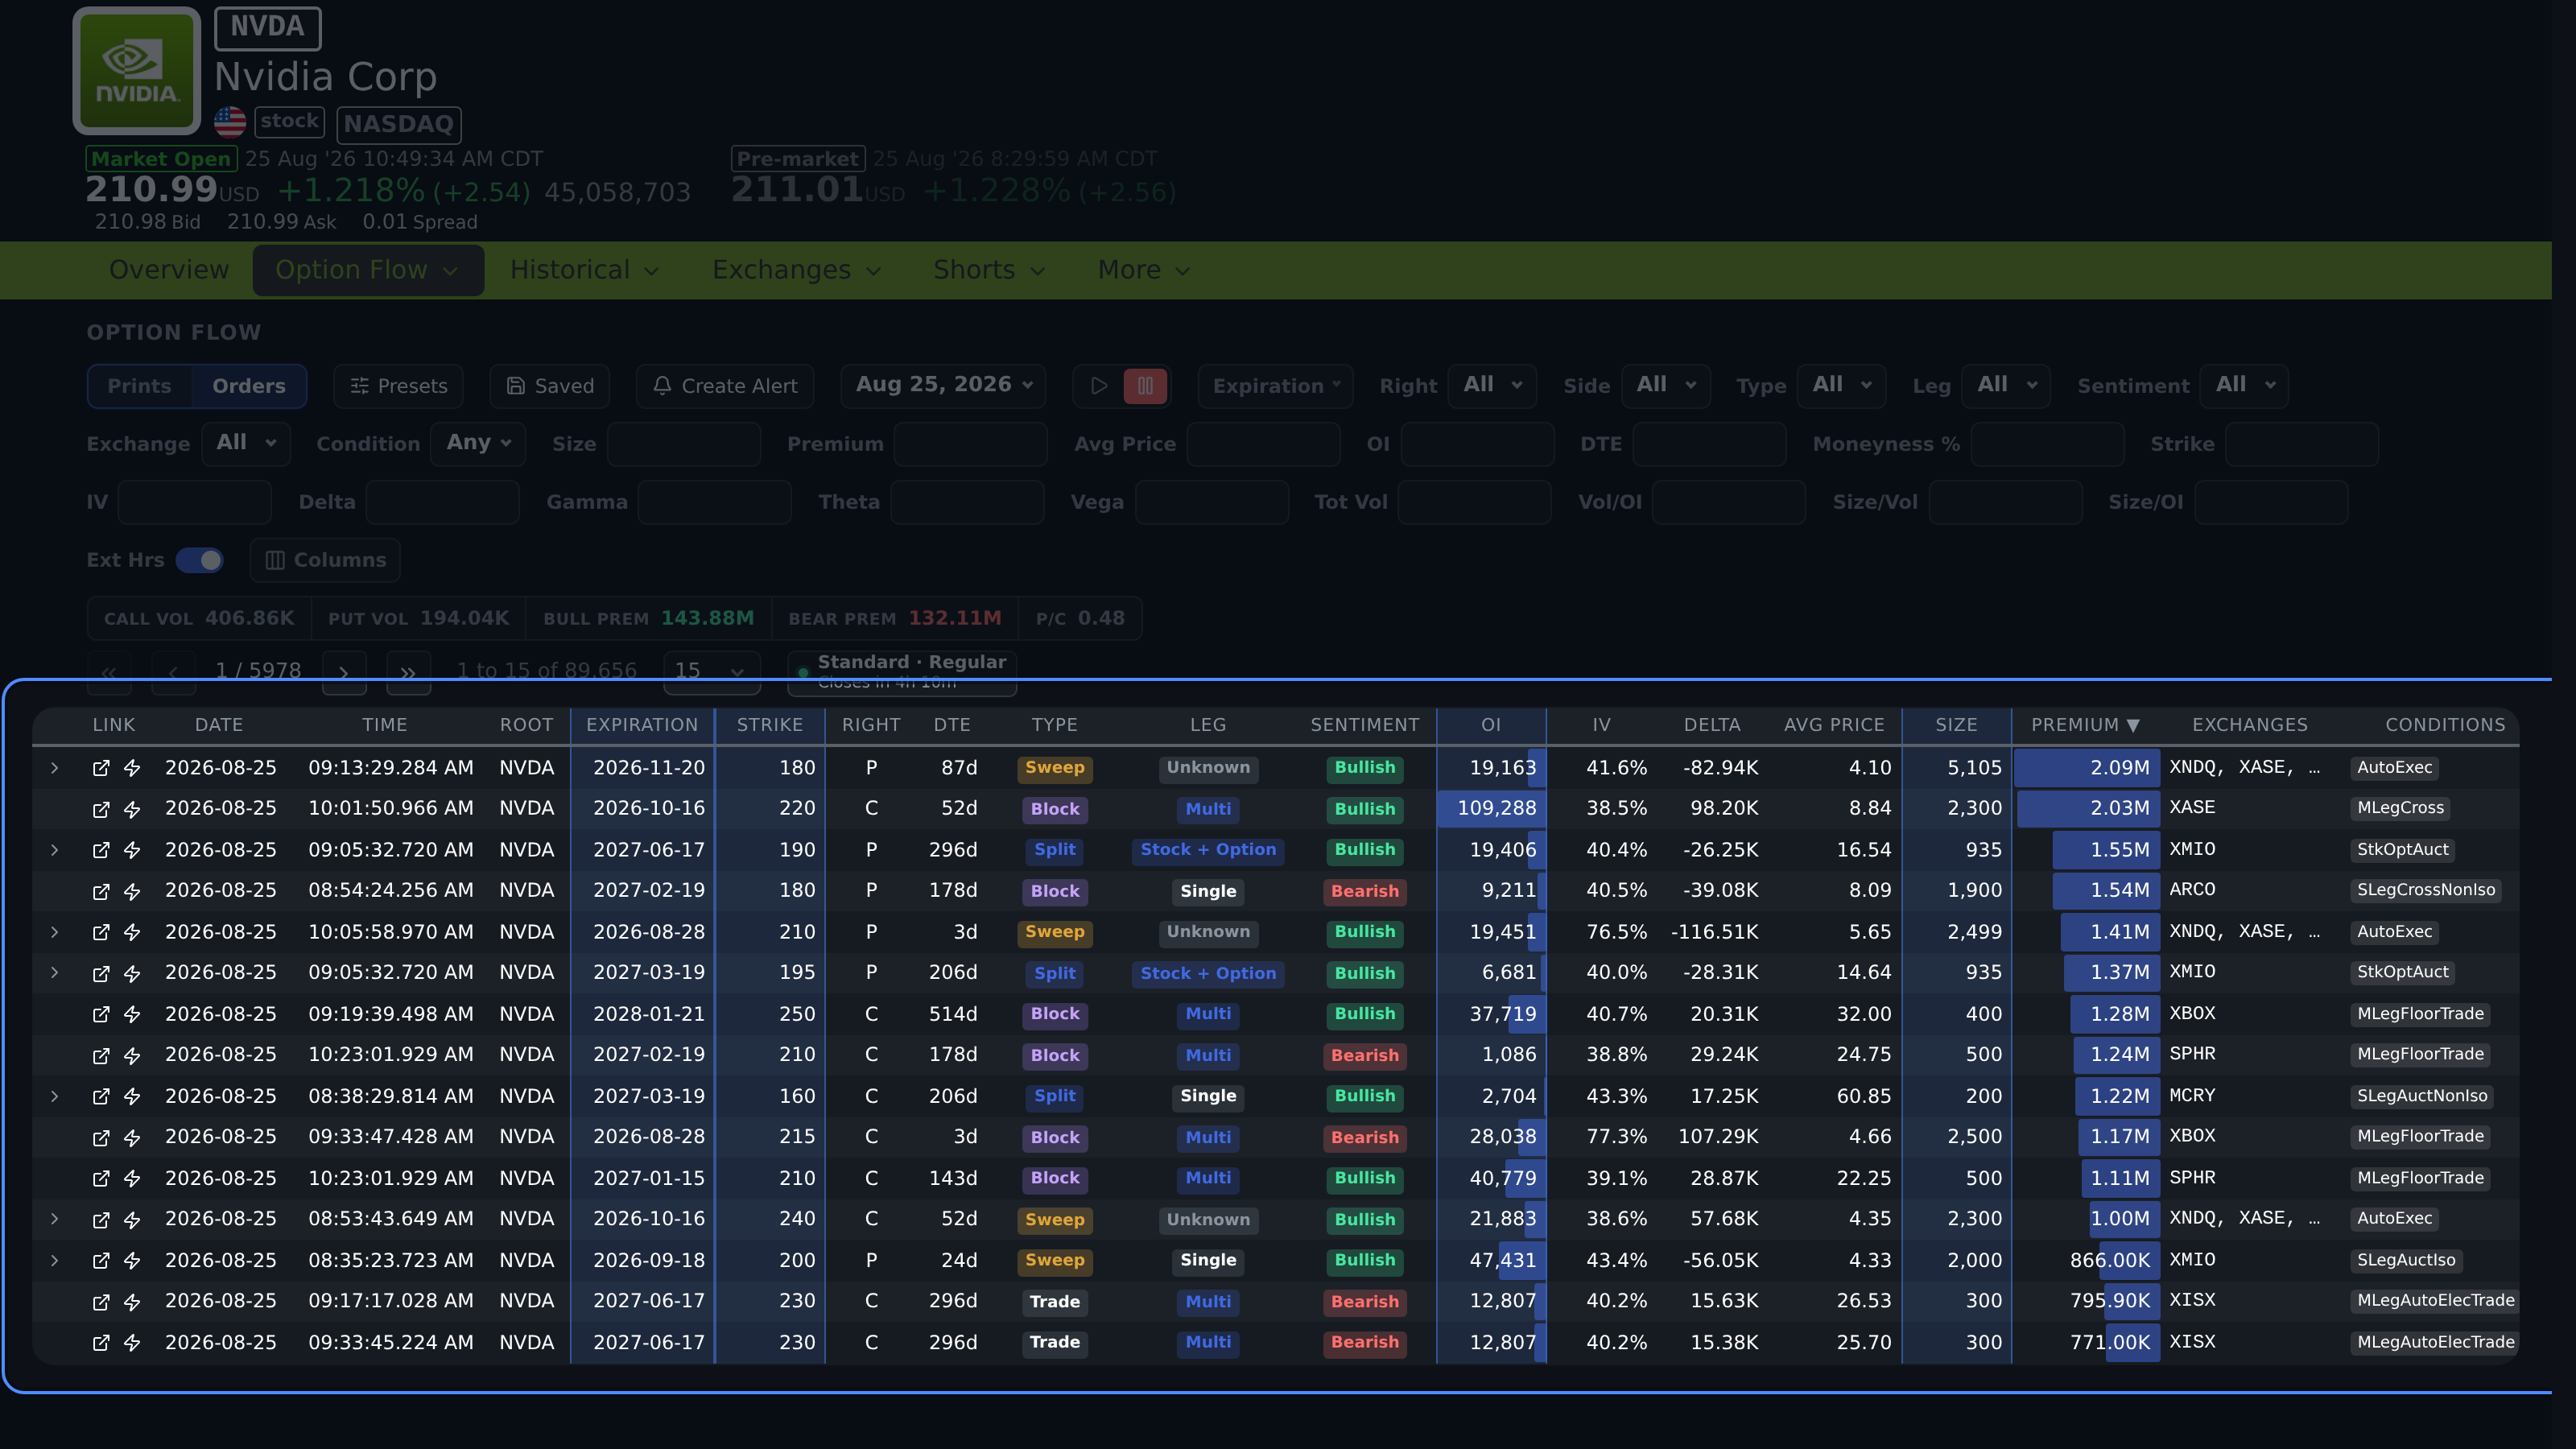Screen dimensions: 2576x1449
Task: Open the Shorts menu
Action: coord(989,270)
